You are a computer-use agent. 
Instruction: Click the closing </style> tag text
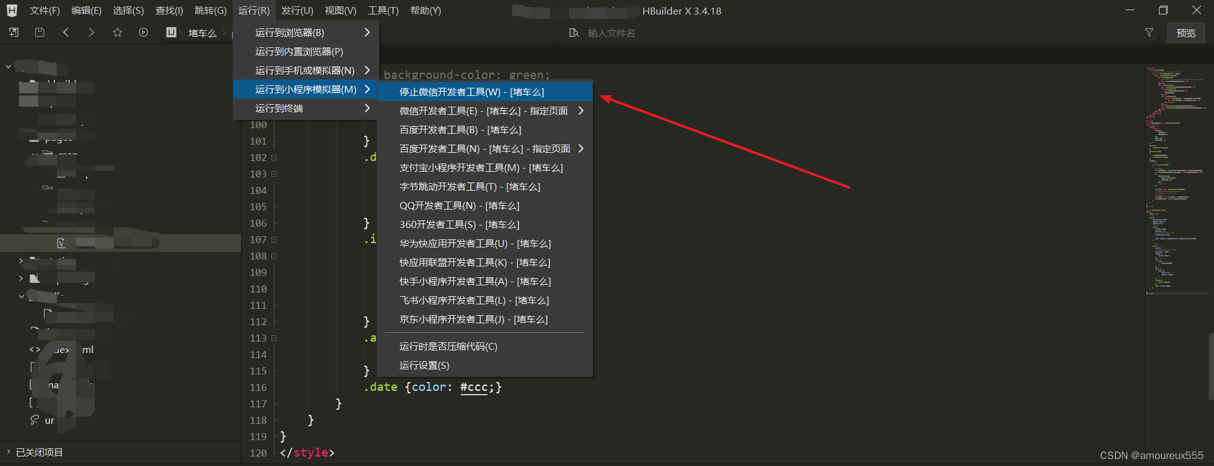click(x=307, y=453)
